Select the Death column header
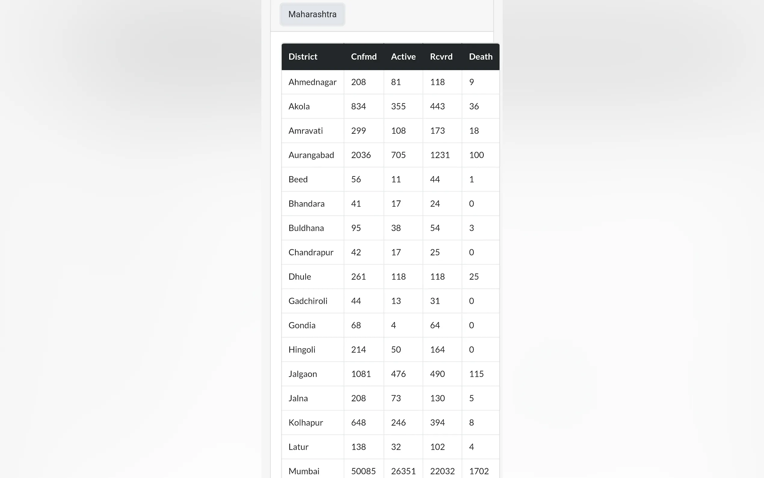The width and height of the screenshot is (764, 478). [x=480, y=57]
